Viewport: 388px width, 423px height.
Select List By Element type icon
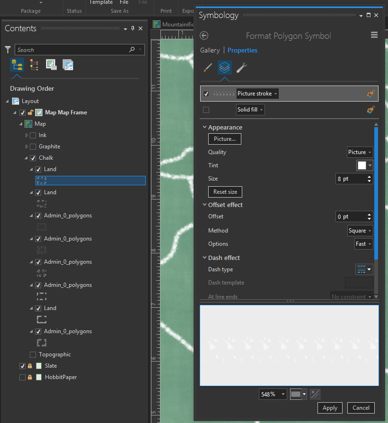[68, 65]
